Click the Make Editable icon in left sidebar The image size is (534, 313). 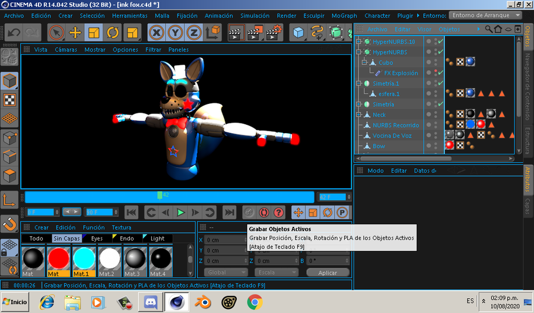[9, 57]
